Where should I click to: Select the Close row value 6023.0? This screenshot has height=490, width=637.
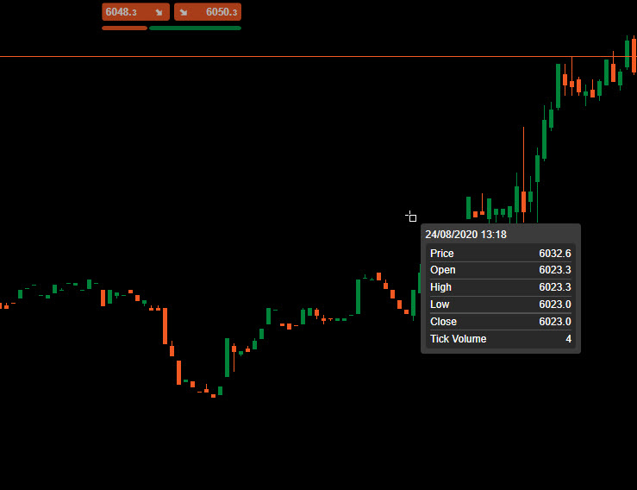(x=555, y=322)
